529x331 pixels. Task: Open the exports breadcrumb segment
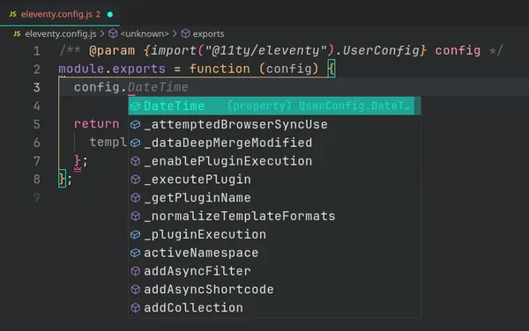208,33
